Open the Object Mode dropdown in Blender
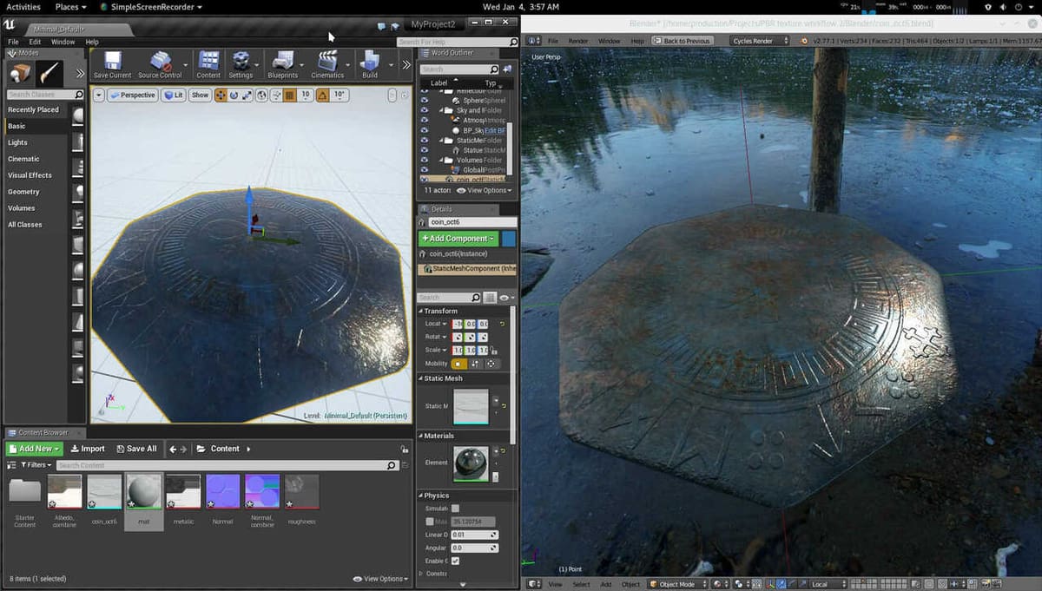Screen dimensions: 1042x591 click(678, 584)
